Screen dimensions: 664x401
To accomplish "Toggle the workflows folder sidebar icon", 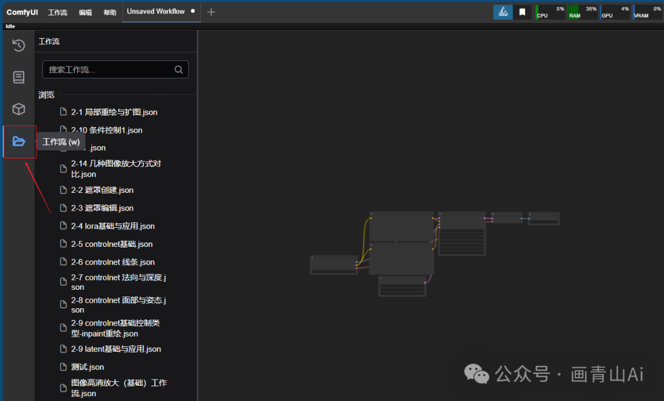I will click(x=19, y=141).
